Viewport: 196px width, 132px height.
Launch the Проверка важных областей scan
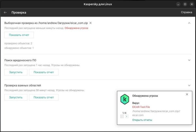[x=16, y=97]
